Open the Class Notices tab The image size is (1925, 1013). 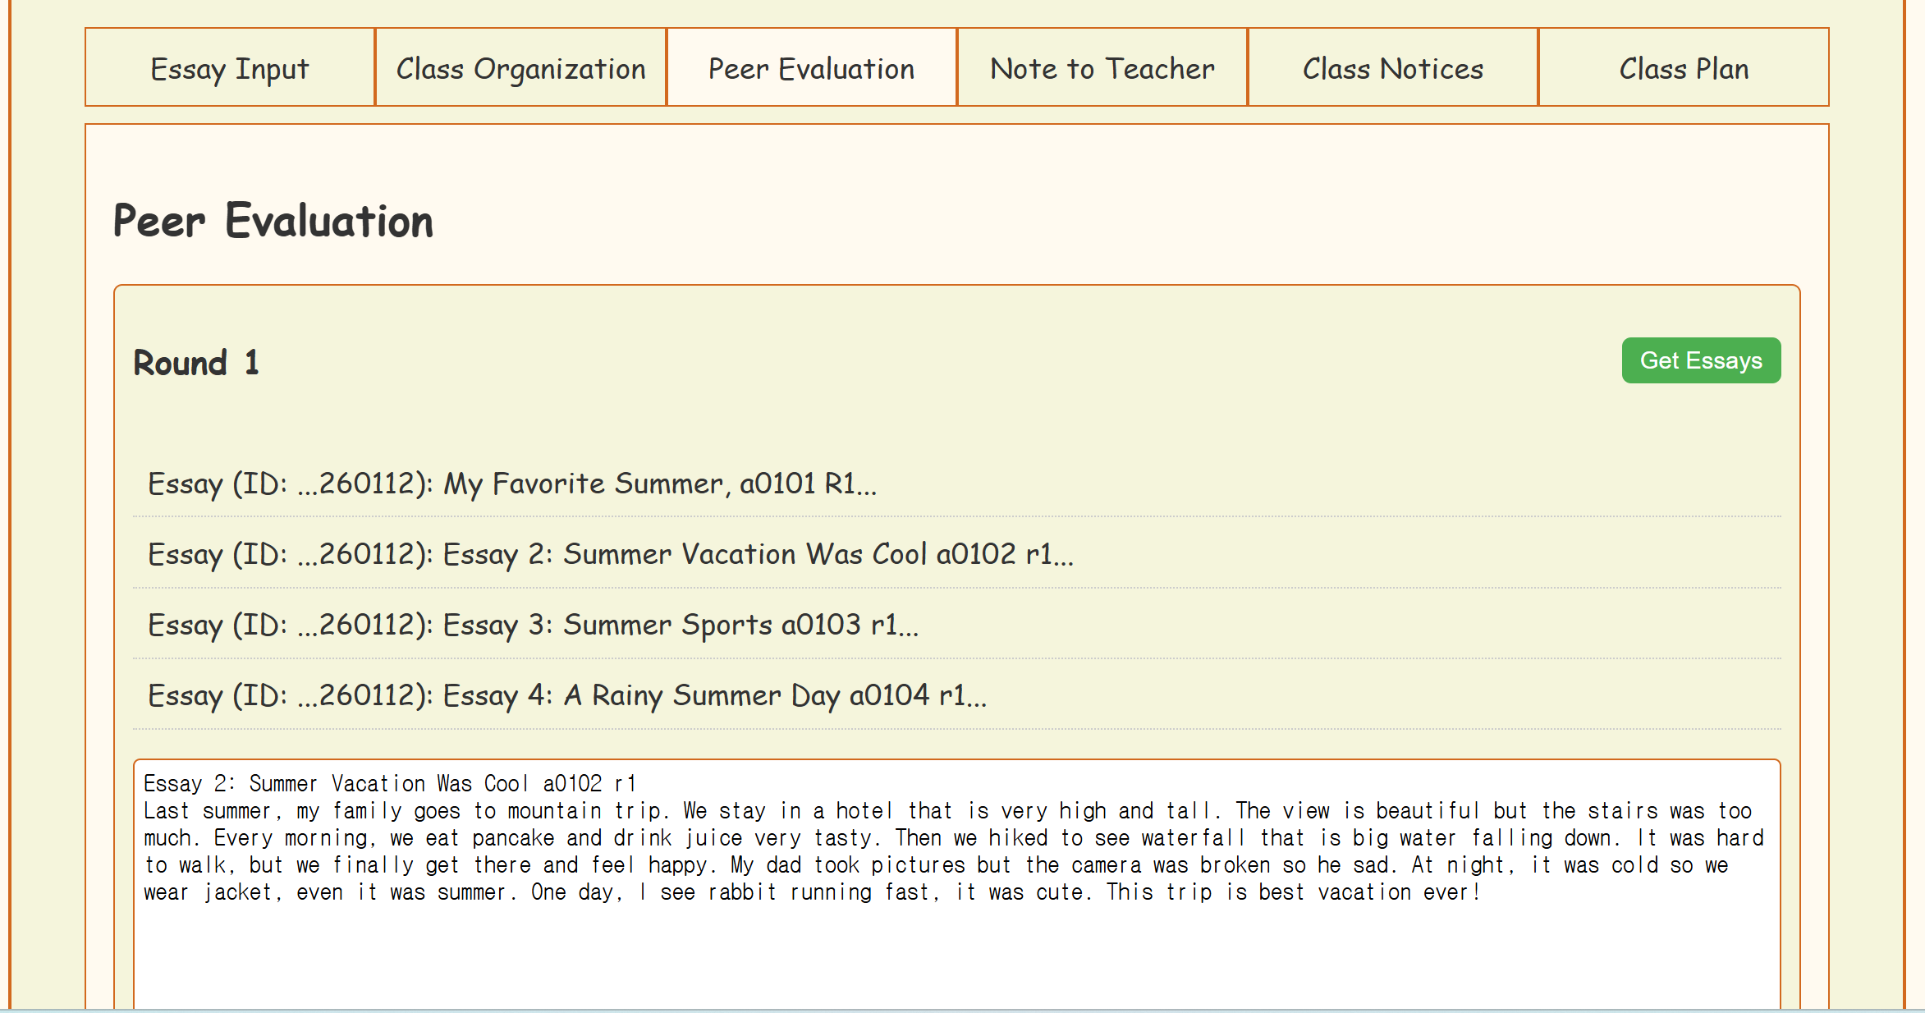(1392, 68)
